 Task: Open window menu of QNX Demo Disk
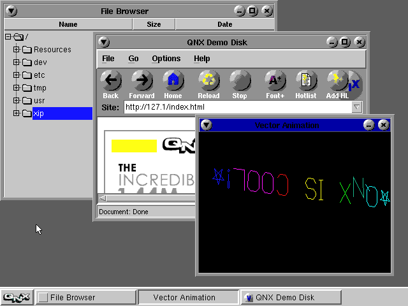point(104,42)
